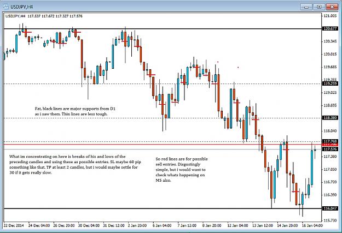Click the USDJPY,H4 window title text
Screen dimensions: 342x233
coord(21,7)
